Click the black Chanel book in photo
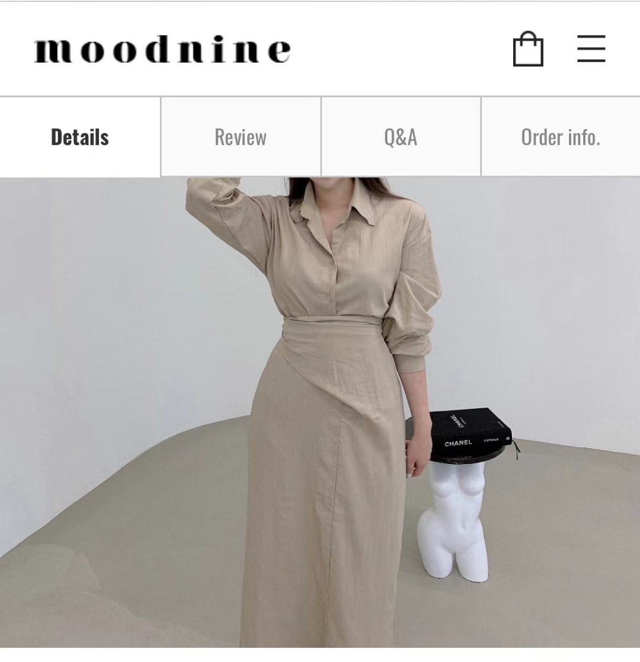The image size is (640, 662). [x=471, y=434]
